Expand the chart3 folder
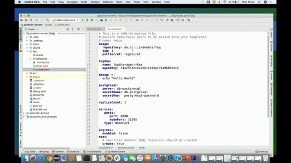 27,48
